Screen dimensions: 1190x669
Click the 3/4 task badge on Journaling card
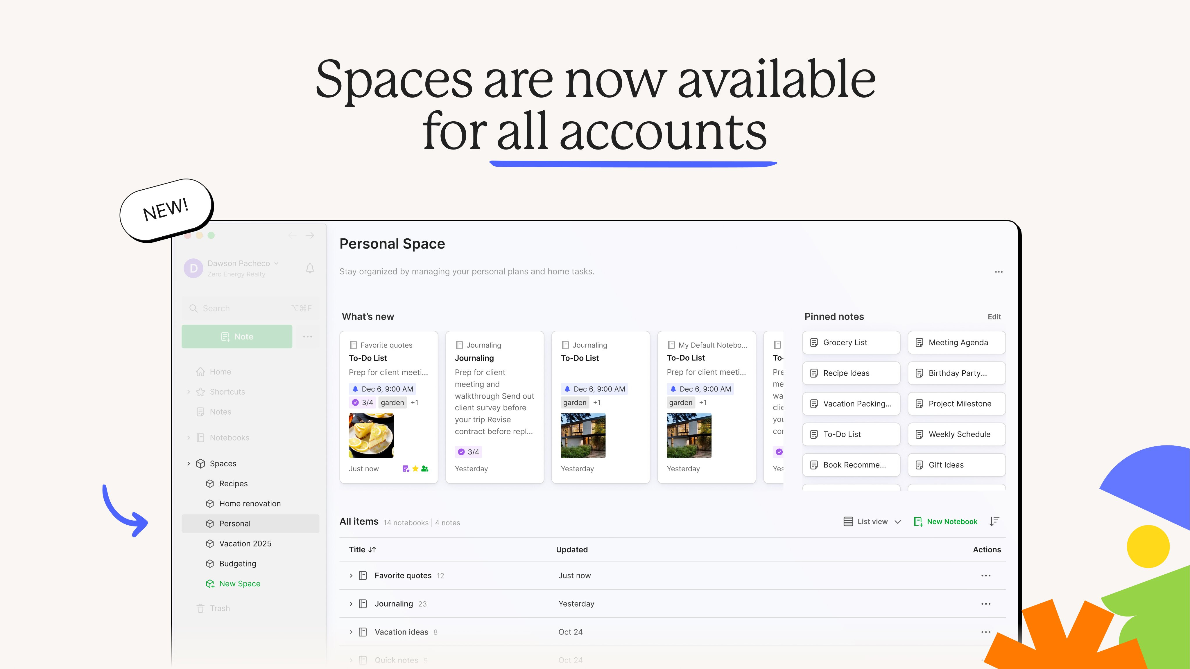(x=468, y=452)
